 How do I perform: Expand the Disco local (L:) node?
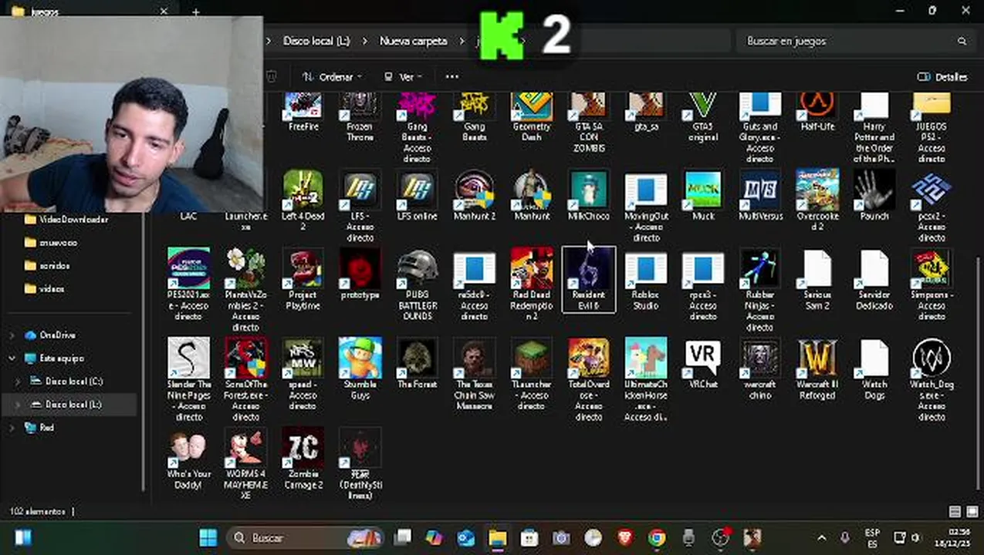pos(18,405)
